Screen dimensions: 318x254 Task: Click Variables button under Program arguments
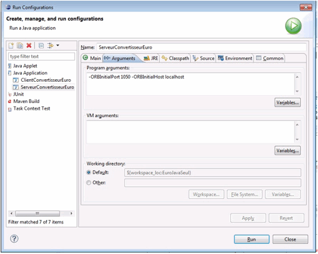pos(287,102)
